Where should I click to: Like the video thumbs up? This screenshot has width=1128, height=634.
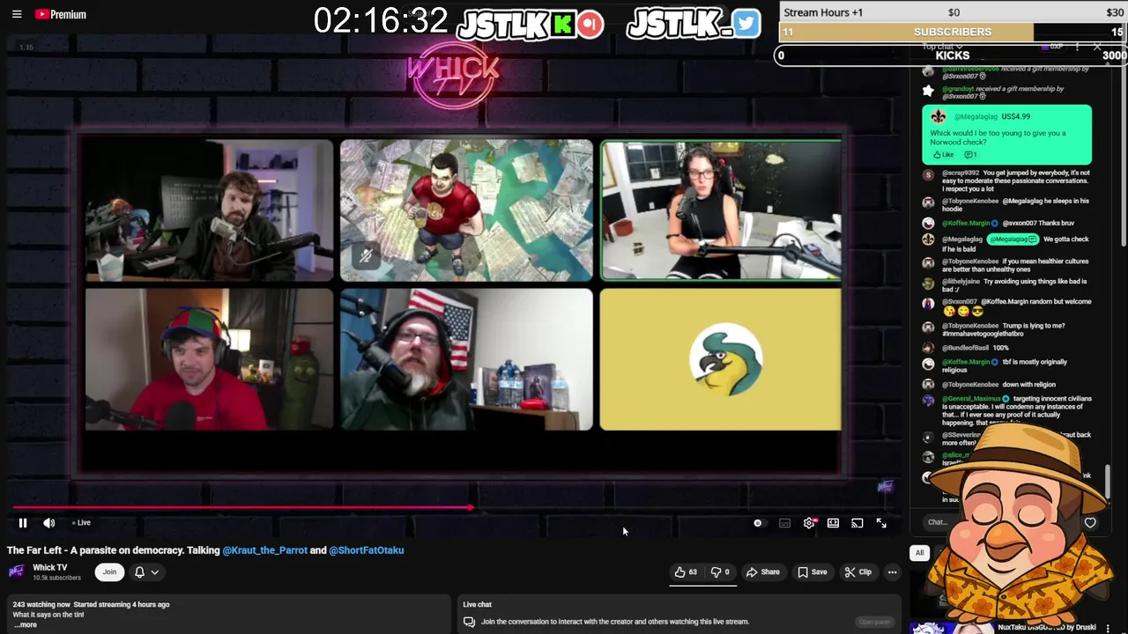point(686,572)
